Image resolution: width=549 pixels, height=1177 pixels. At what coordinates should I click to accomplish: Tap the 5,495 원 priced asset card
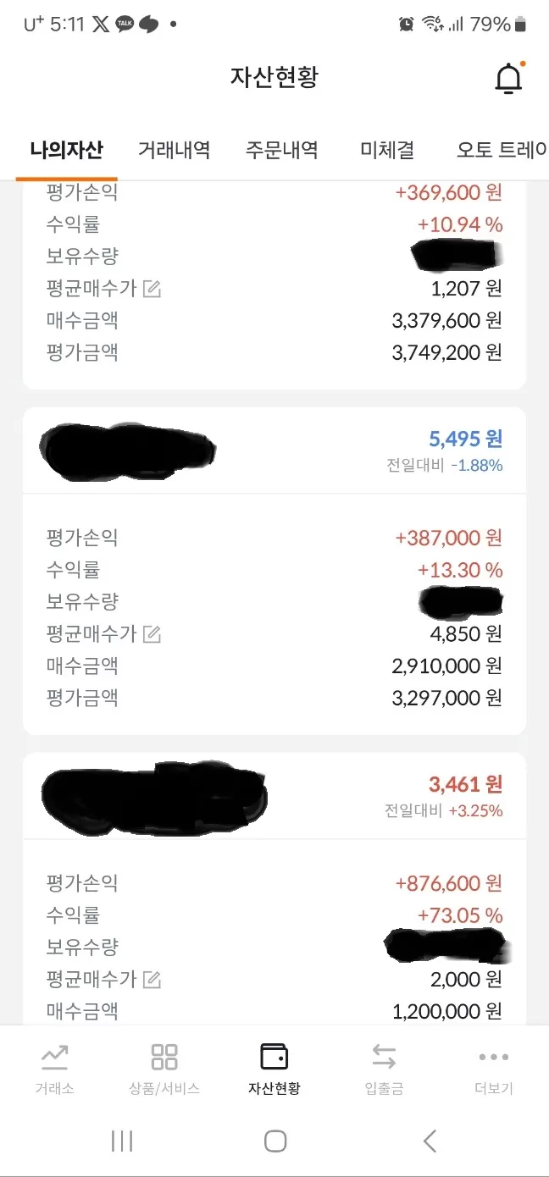(274, 450)
